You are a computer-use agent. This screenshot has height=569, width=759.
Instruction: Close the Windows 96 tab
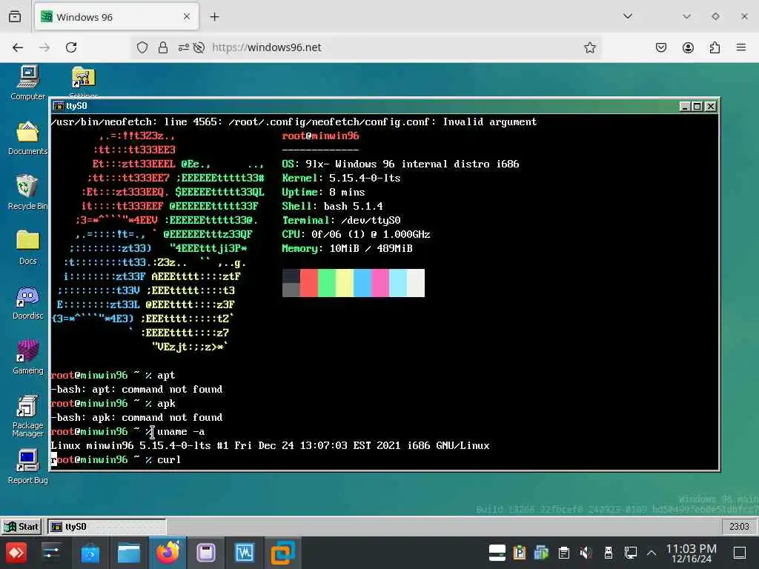click(187, 17)
